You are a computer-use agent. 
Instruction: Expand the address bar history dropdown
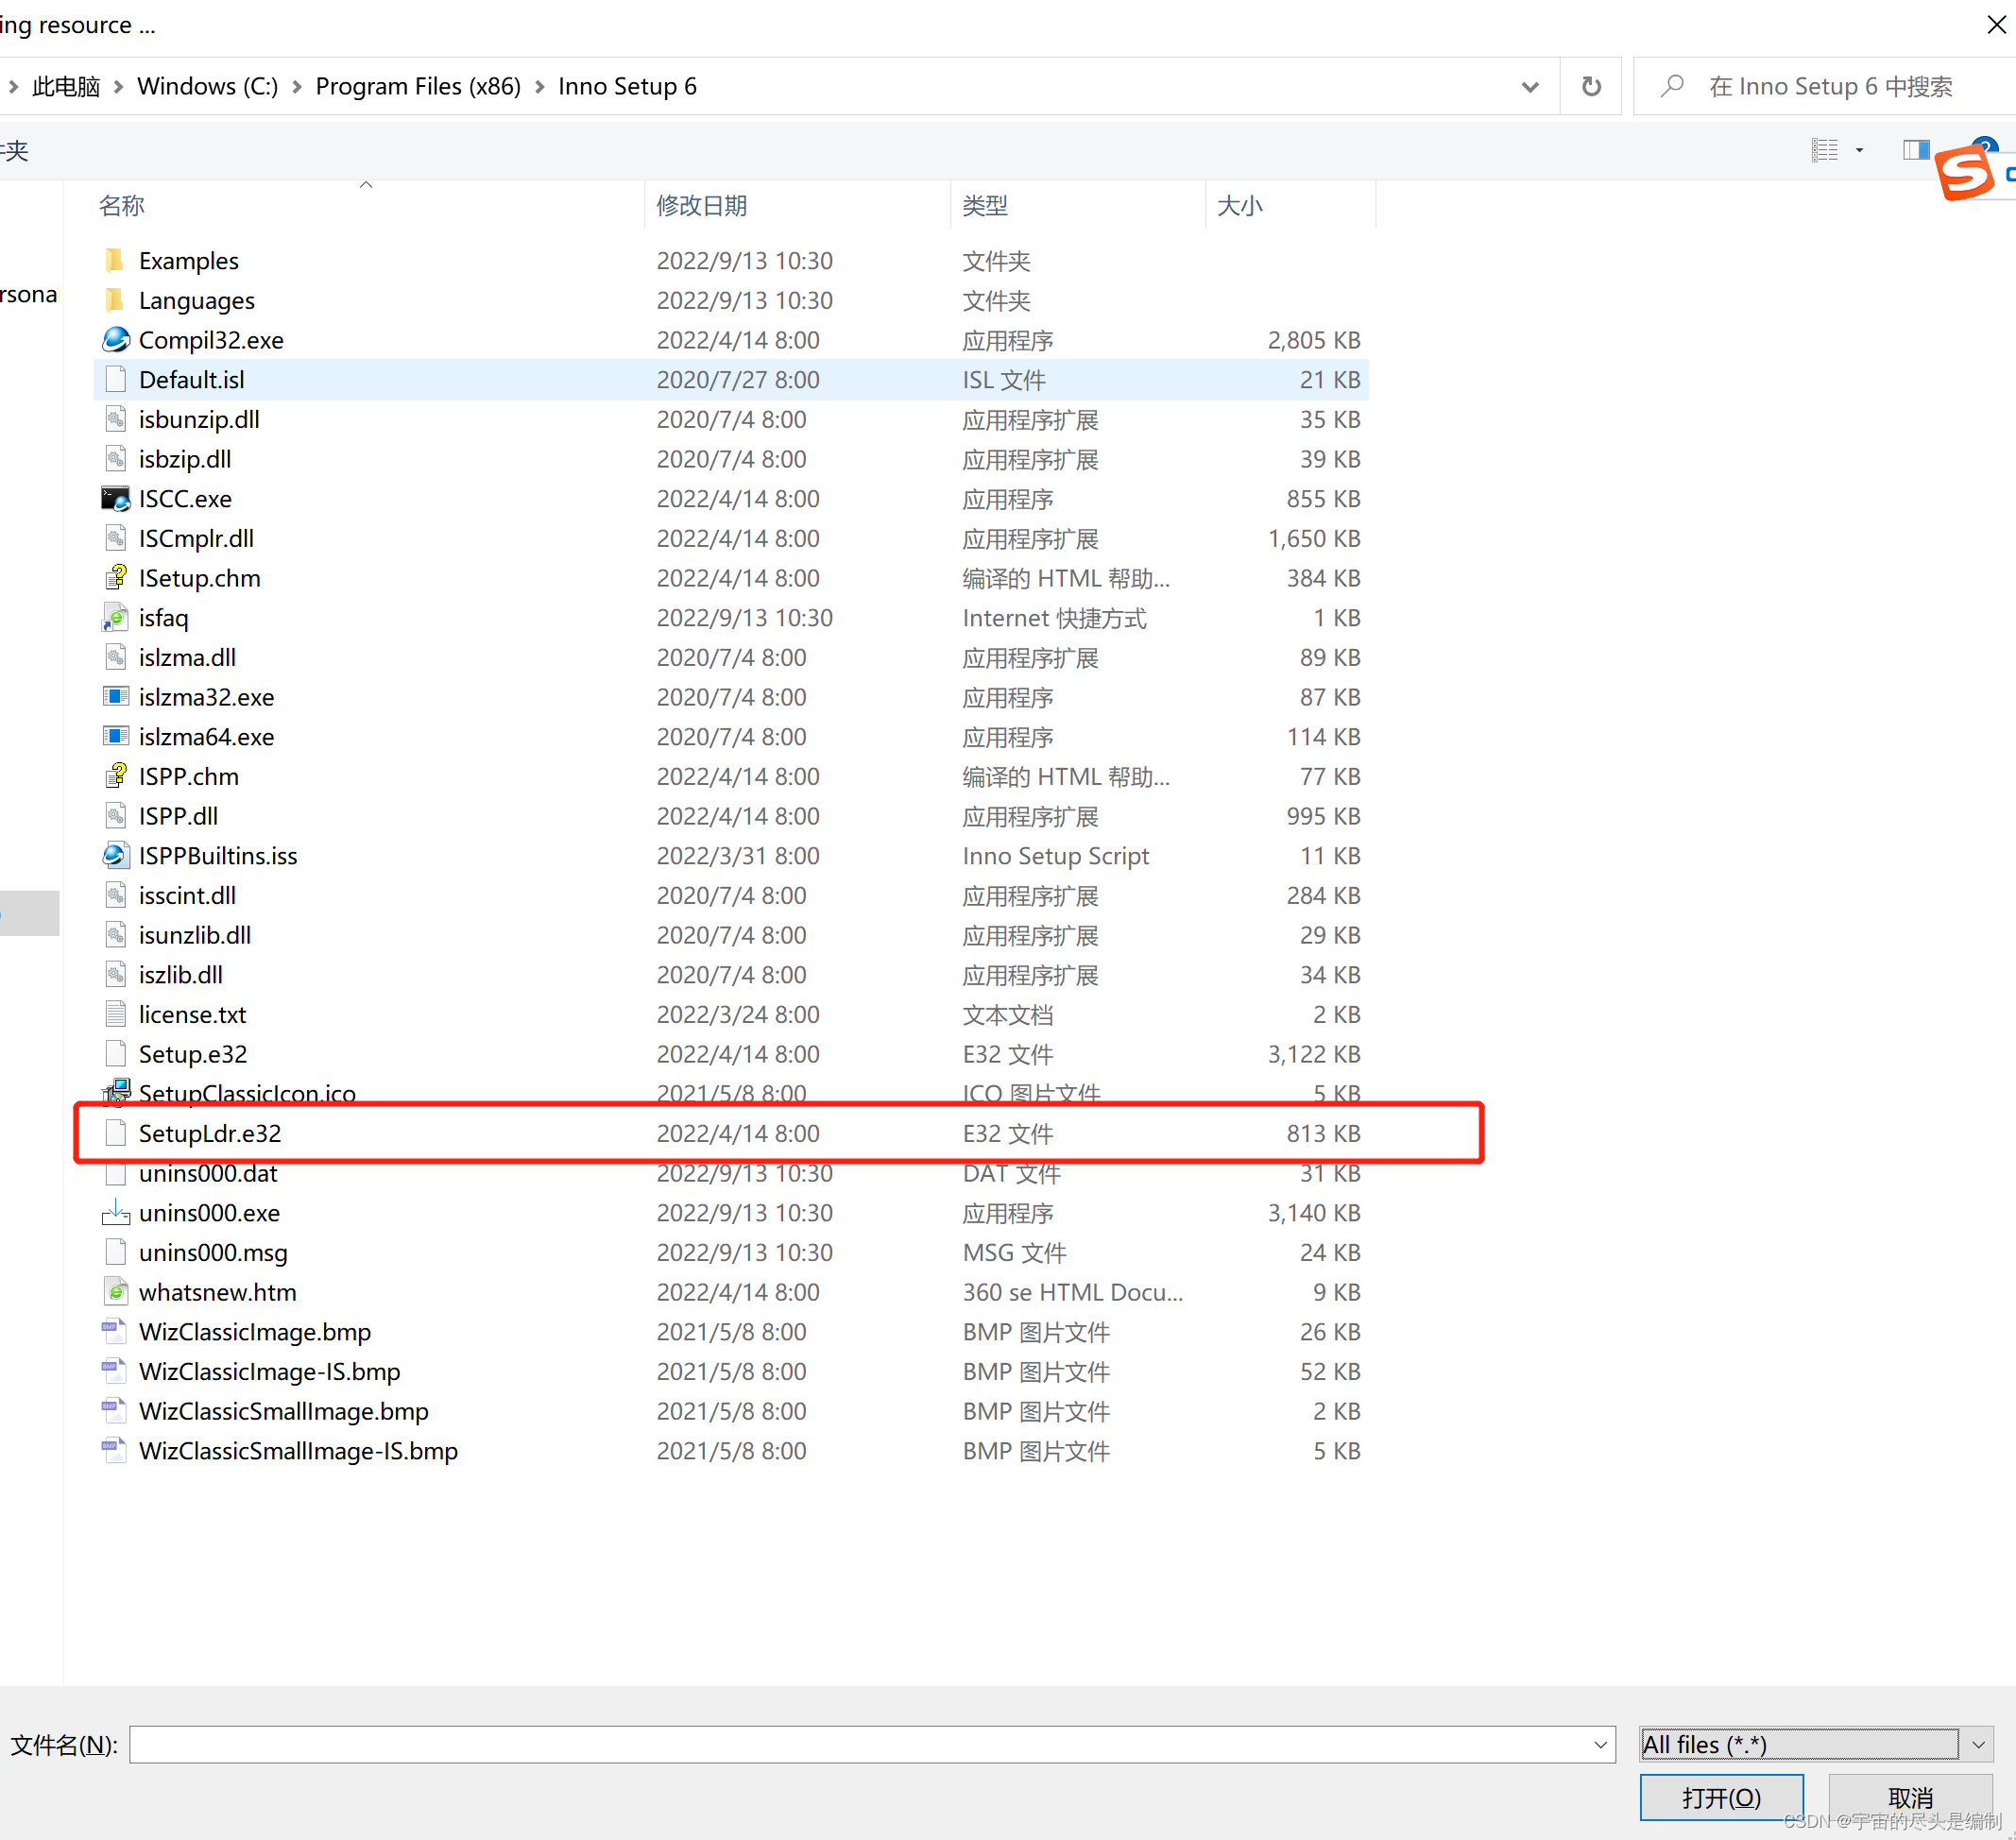[1529, 87]
